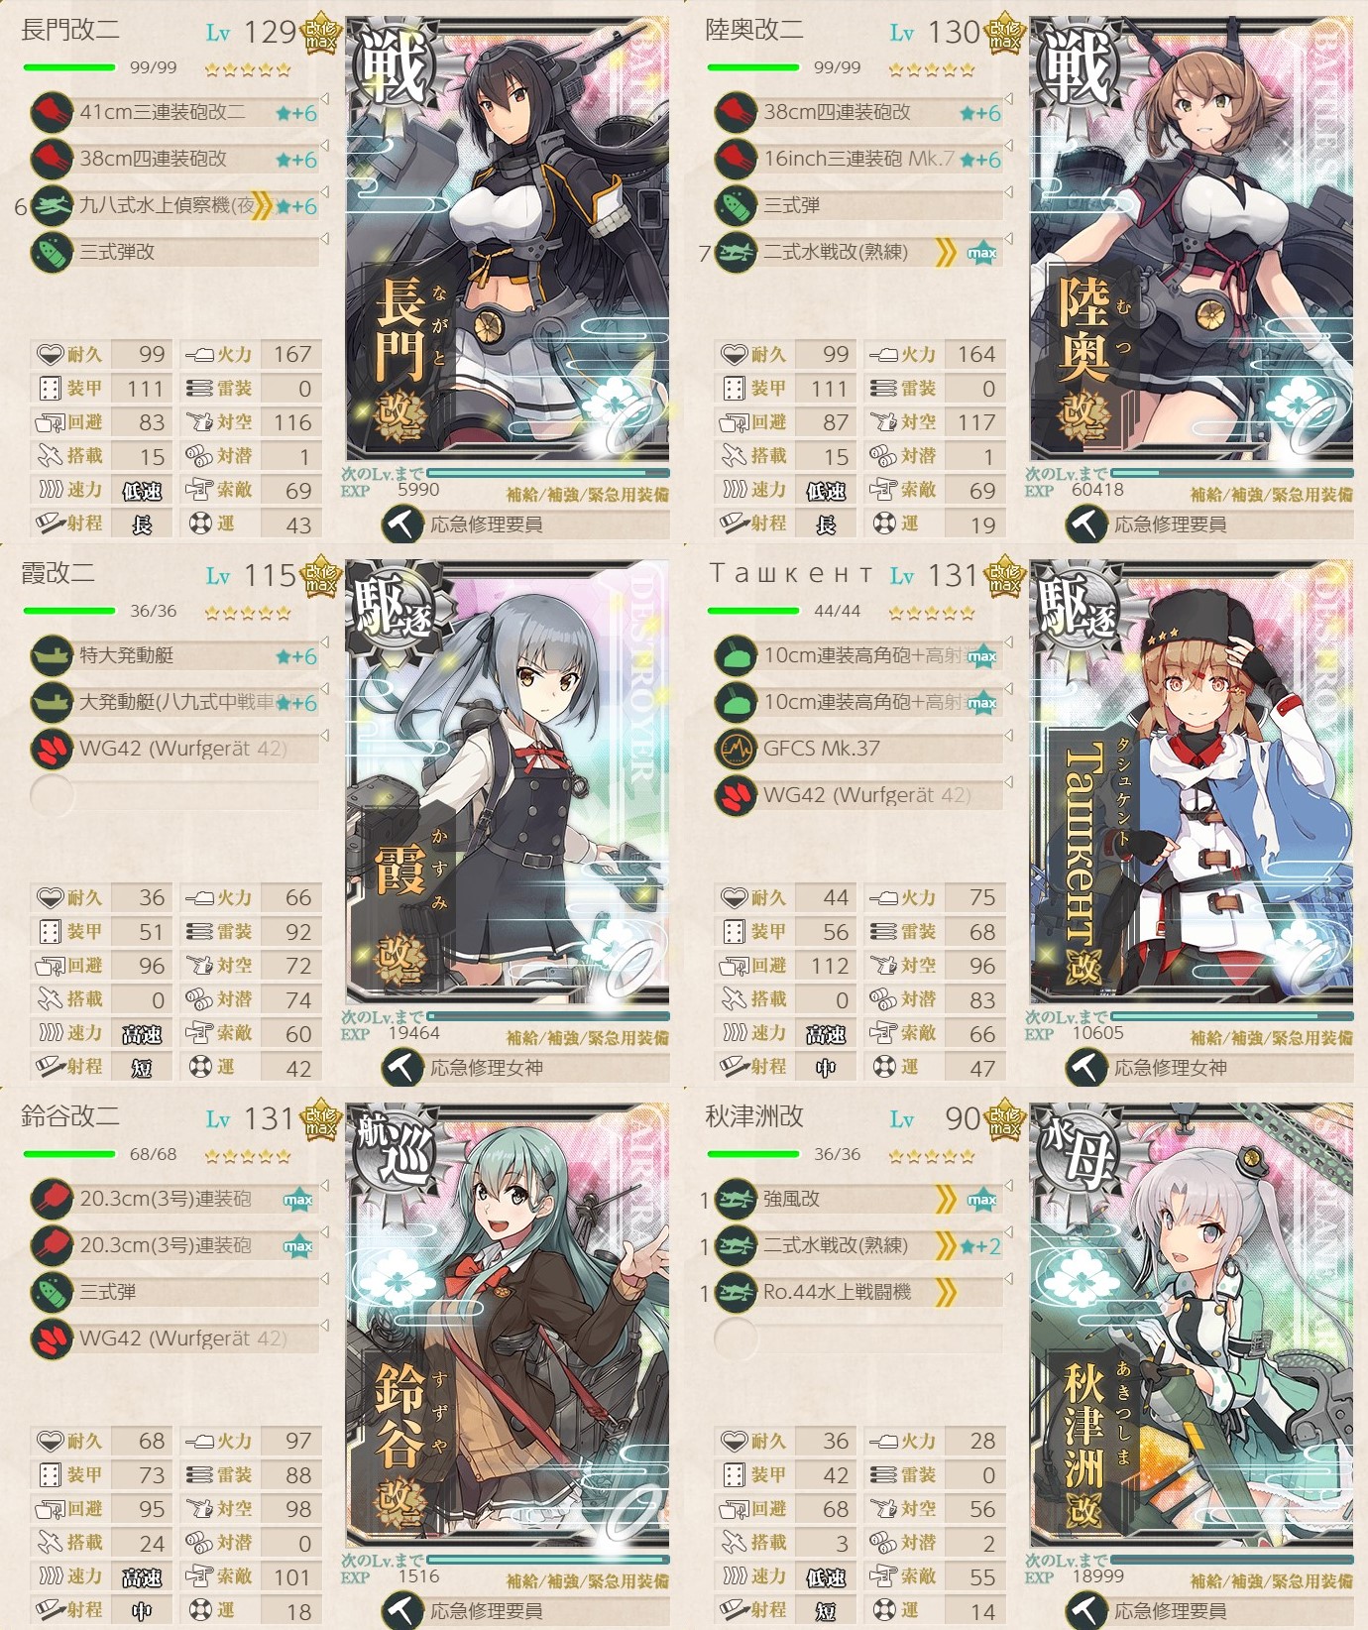Click Mutsu's Type 3 shell icon
Image resolution: width=1368 pixels, height=1630 pixels.
(x=736, y=205)
